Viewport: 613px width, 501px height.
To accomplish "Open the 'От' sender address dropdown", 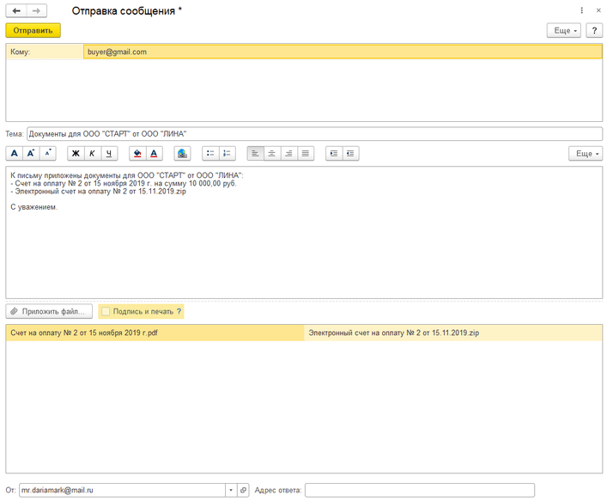I will 230,490.
